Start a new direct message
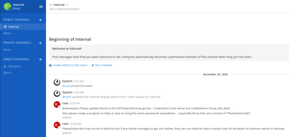This screenshot has width=289, height=137. coord(40,59)
